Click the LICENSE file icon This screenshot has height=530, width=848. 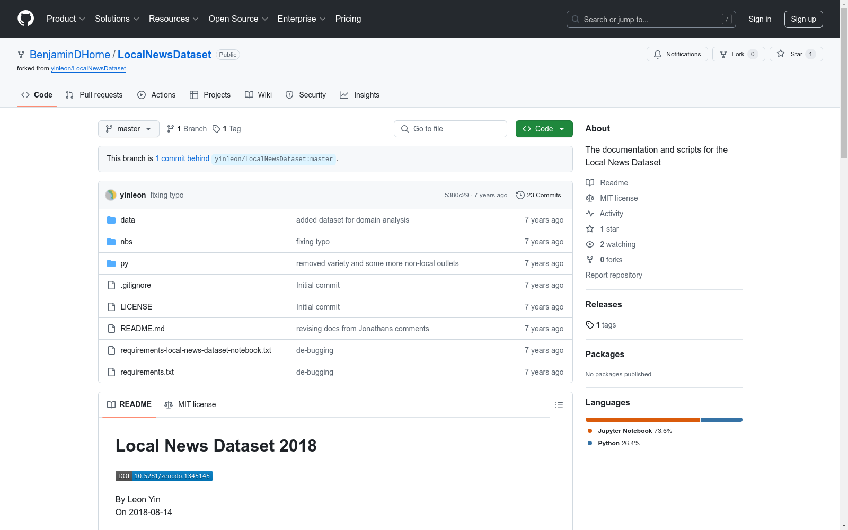[111, 307]
